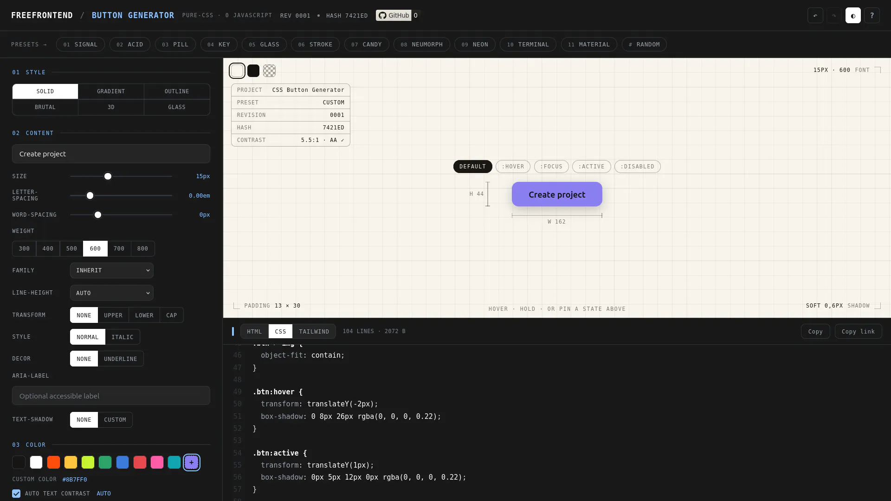891x501 pixels.
Task: Select the black preview background swatch
Action: [x=253, y=71]
